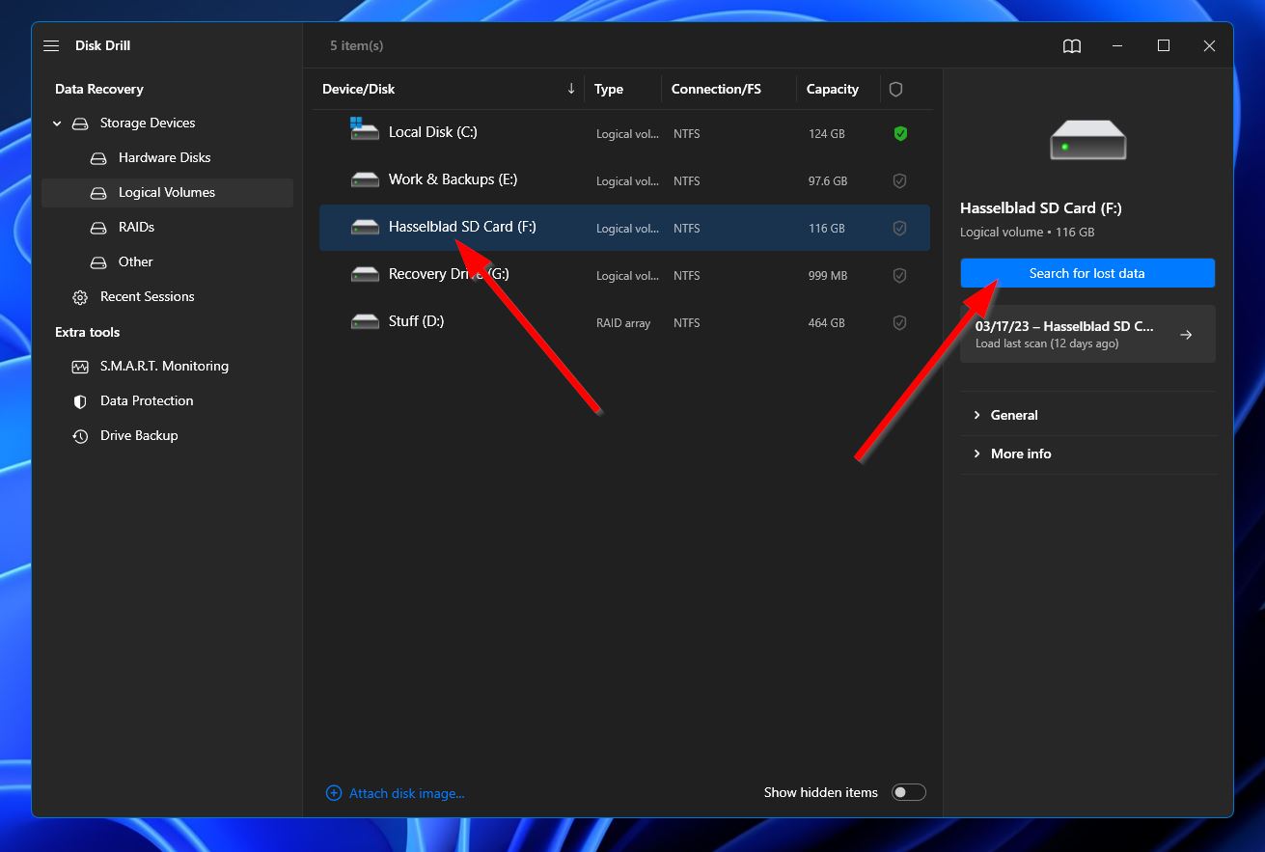Select Logical Volumes in sidebar
The width and height of the screenshot is (1265, 852).
(x=167, y=193)
